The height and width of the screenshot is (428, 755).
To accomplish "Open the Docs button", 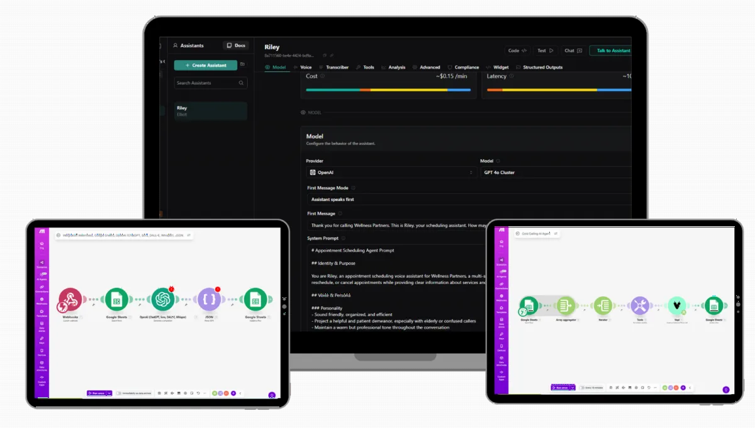I will [236, 45].
